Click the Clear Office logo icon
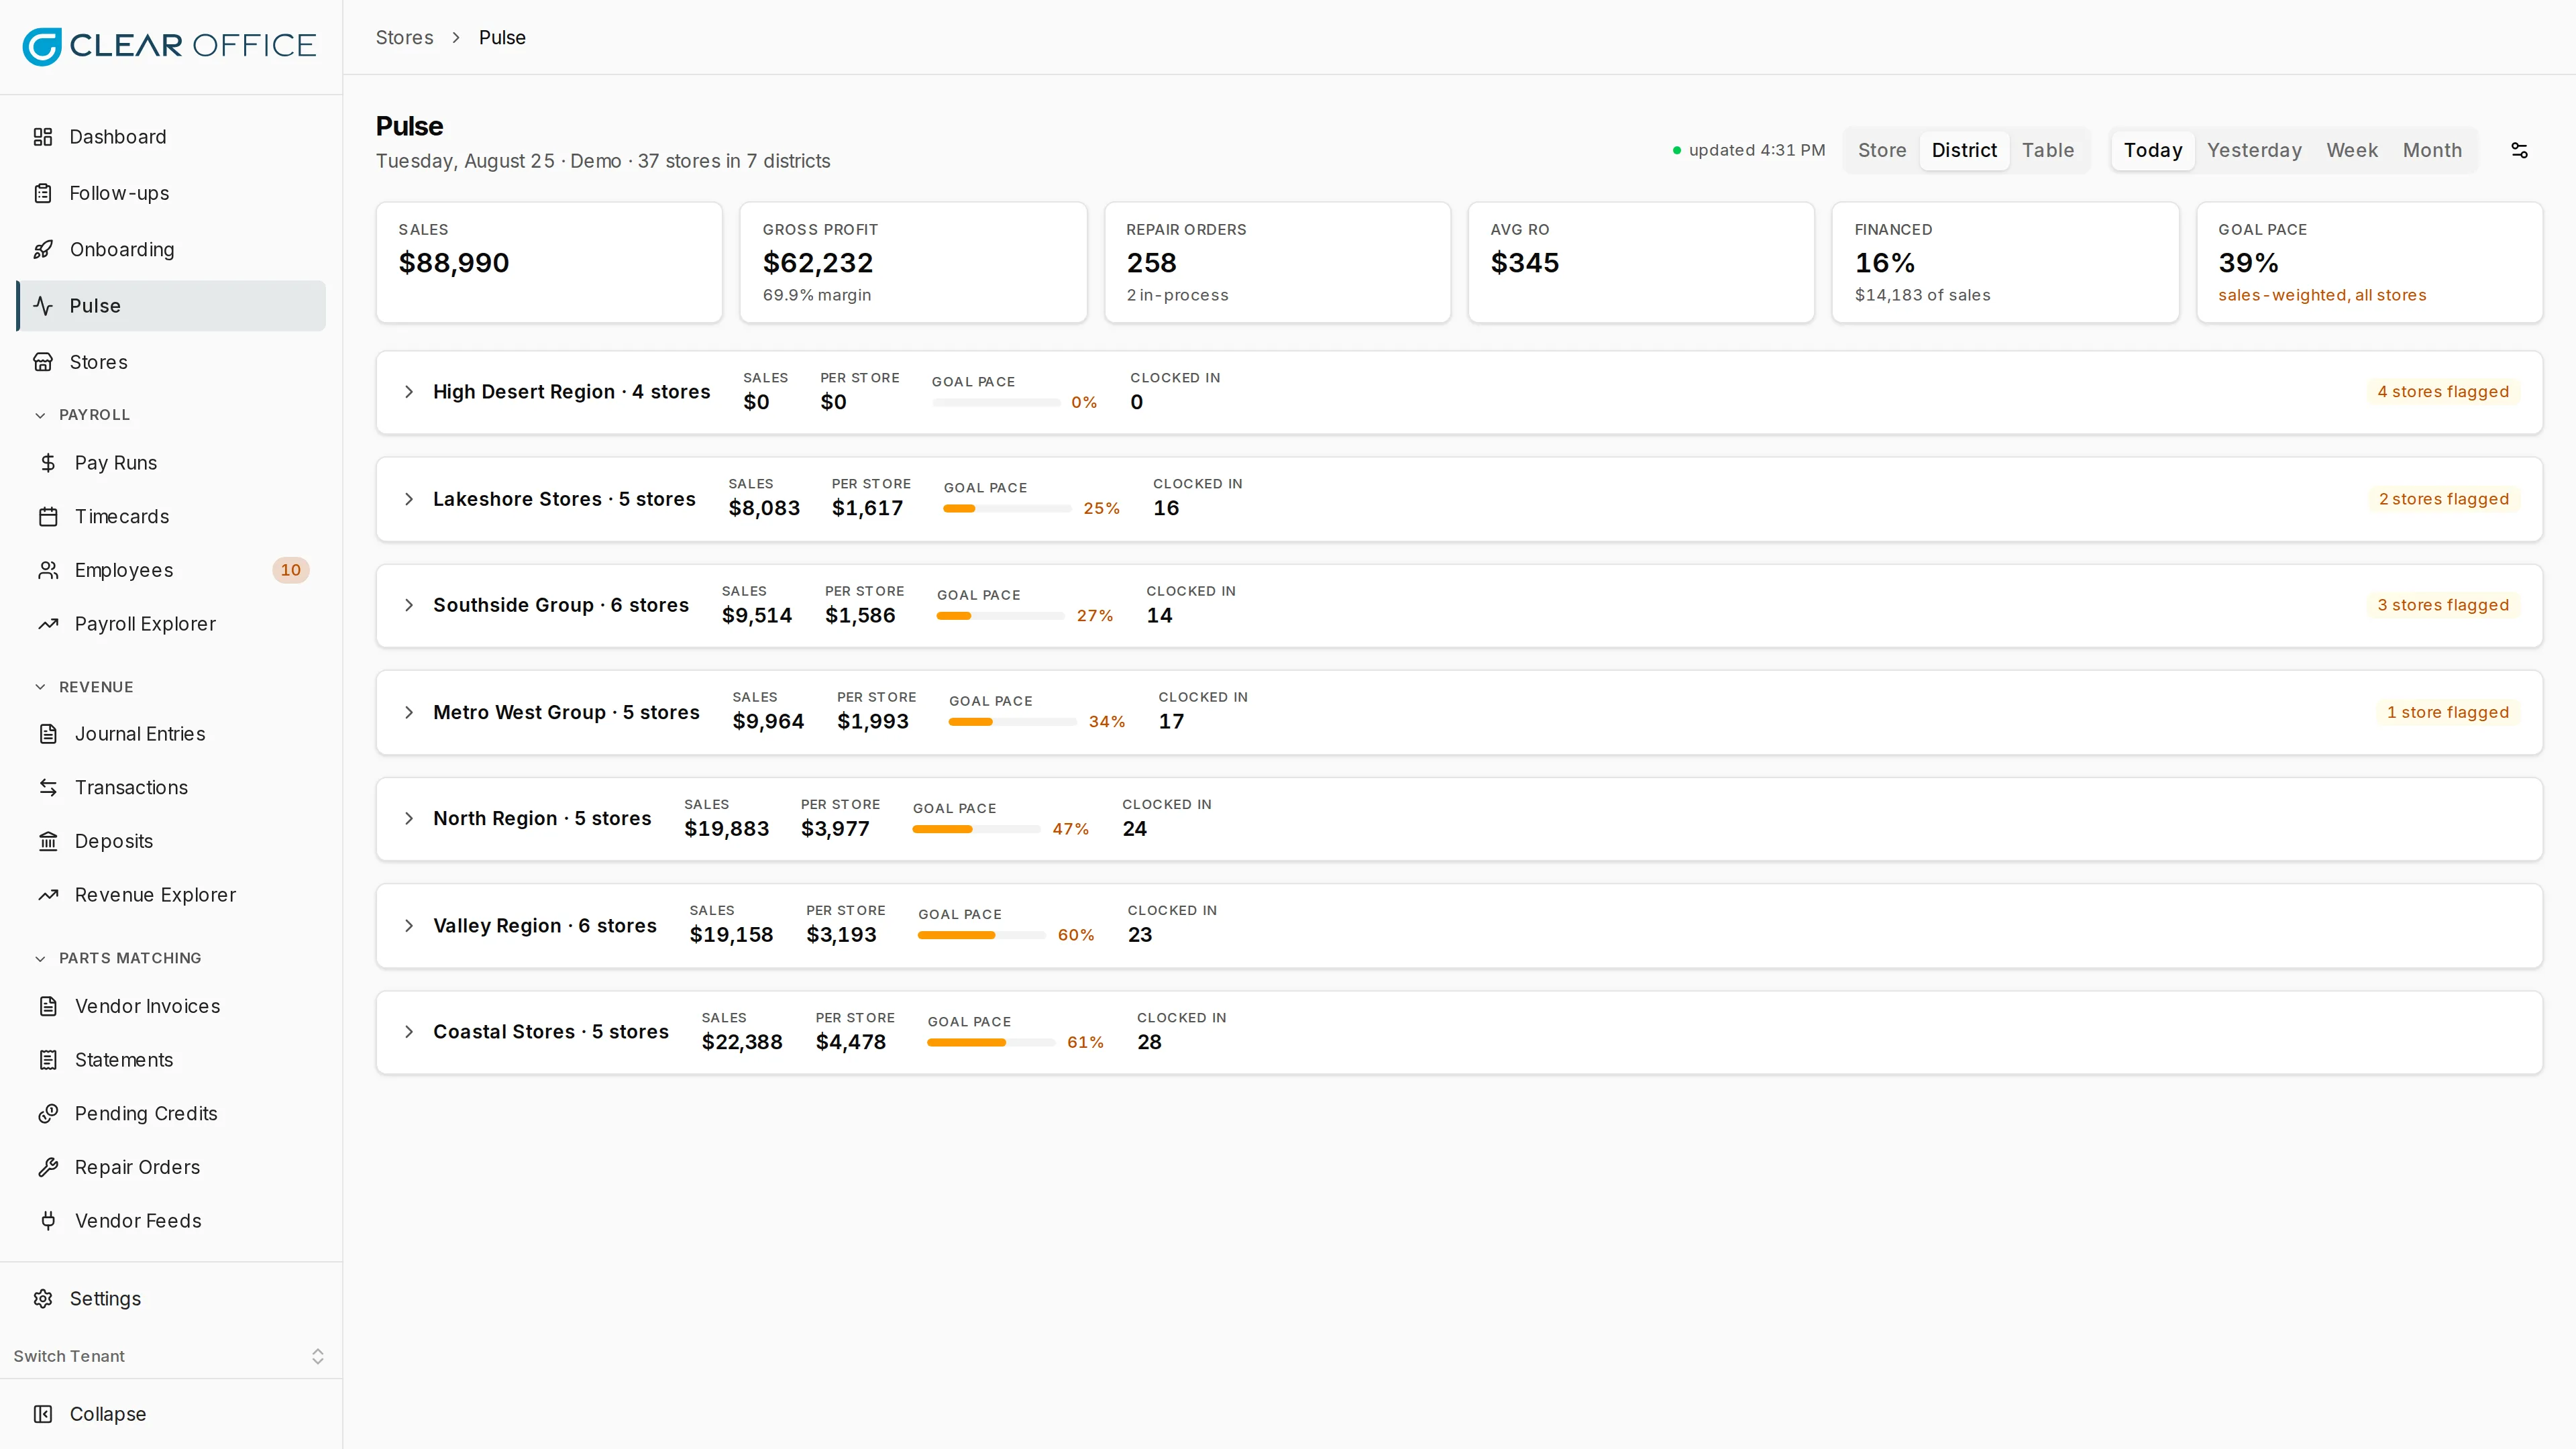This screenshot has height=1449, width=2576. point(42,46)
